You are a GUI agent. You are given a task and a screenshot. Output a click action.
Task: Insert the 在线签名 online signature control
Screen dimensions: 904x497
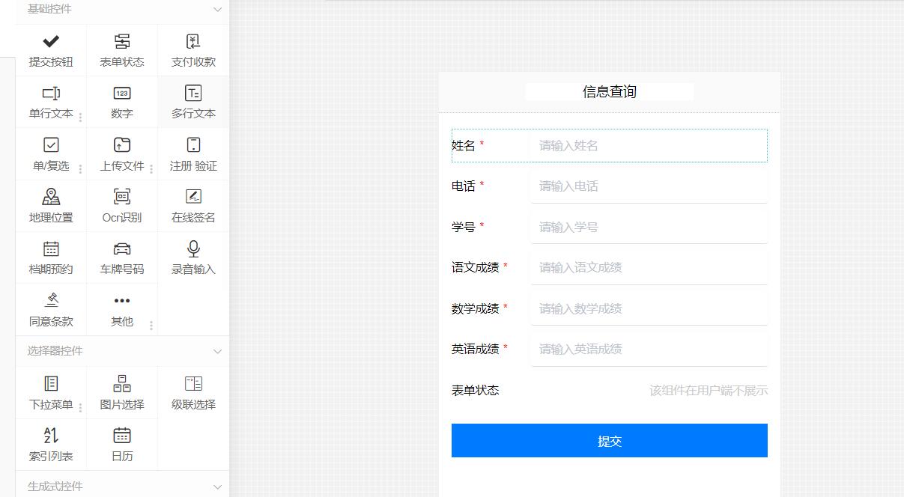pos(193,206)
